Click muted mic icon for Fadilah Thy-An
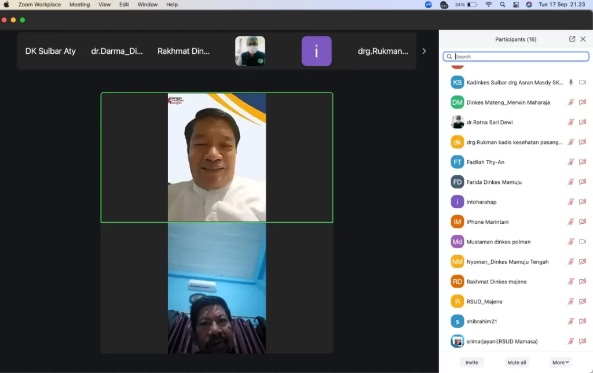593x373 pixels. [x=570, y=162]
